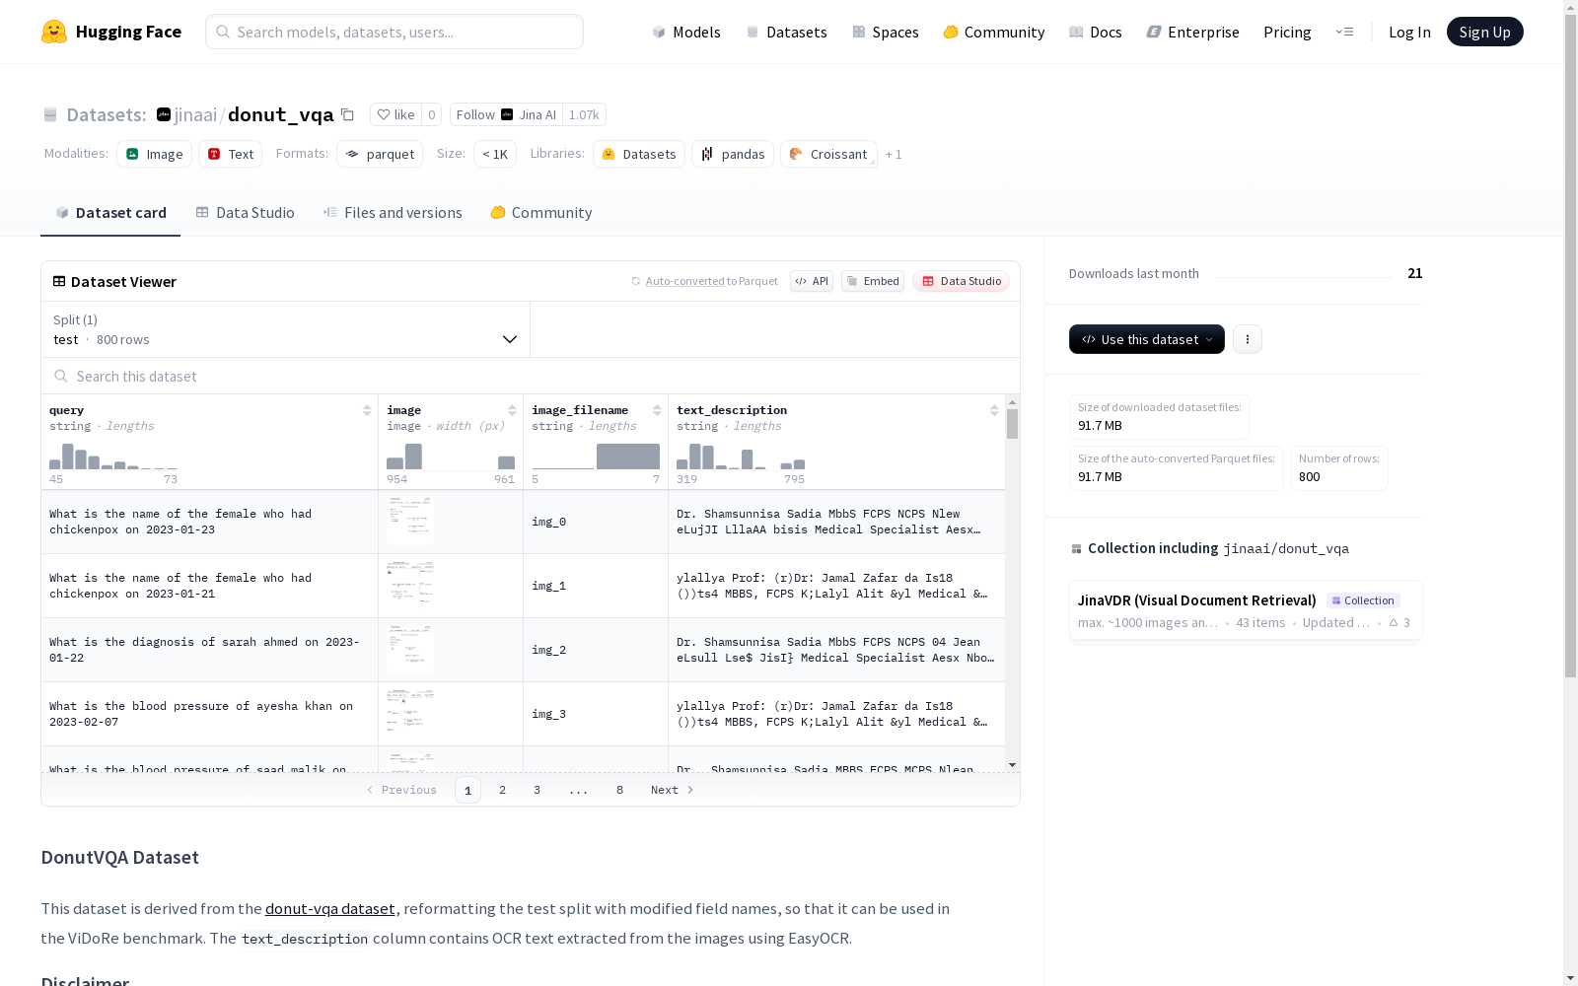1578x986 pixels.
Task: Click the Data Studio pill button
Action: (961, 281)
